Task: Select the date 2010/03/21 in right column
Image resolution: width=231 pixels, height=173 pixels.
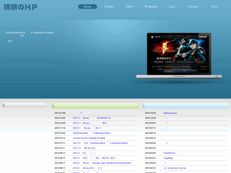Action: click(150, 158)
